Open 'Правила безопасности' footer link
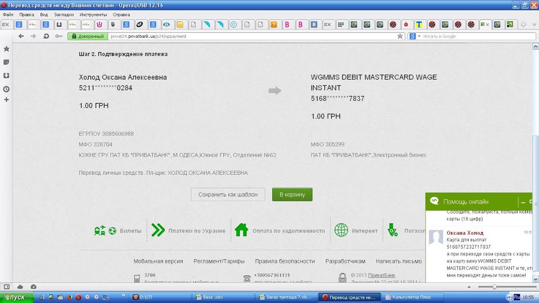 point(285,261)
